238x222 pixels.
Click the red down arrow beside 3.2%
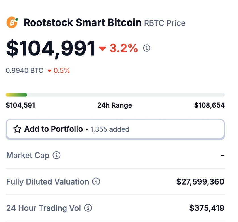point(102,48)
